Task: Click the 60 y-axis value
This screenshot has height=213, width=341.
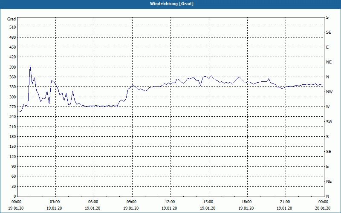Action: [x=14, y=176]
